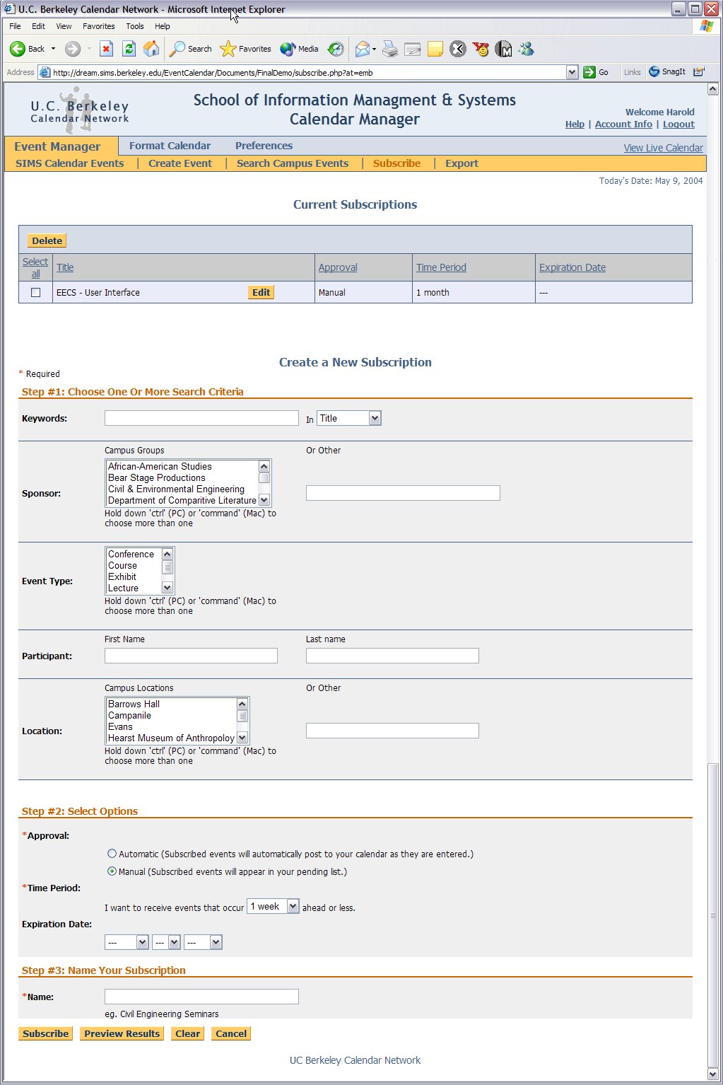The width and height of the screenshot is (723, 1085).
Task: Click Edit for EECS - User Interface
Action: point(261,292)
